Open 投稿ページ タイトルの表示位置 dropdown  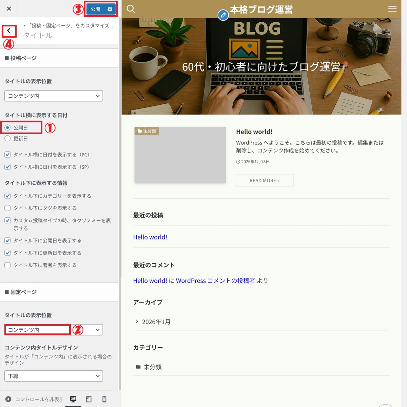click(x=54, y=96)
